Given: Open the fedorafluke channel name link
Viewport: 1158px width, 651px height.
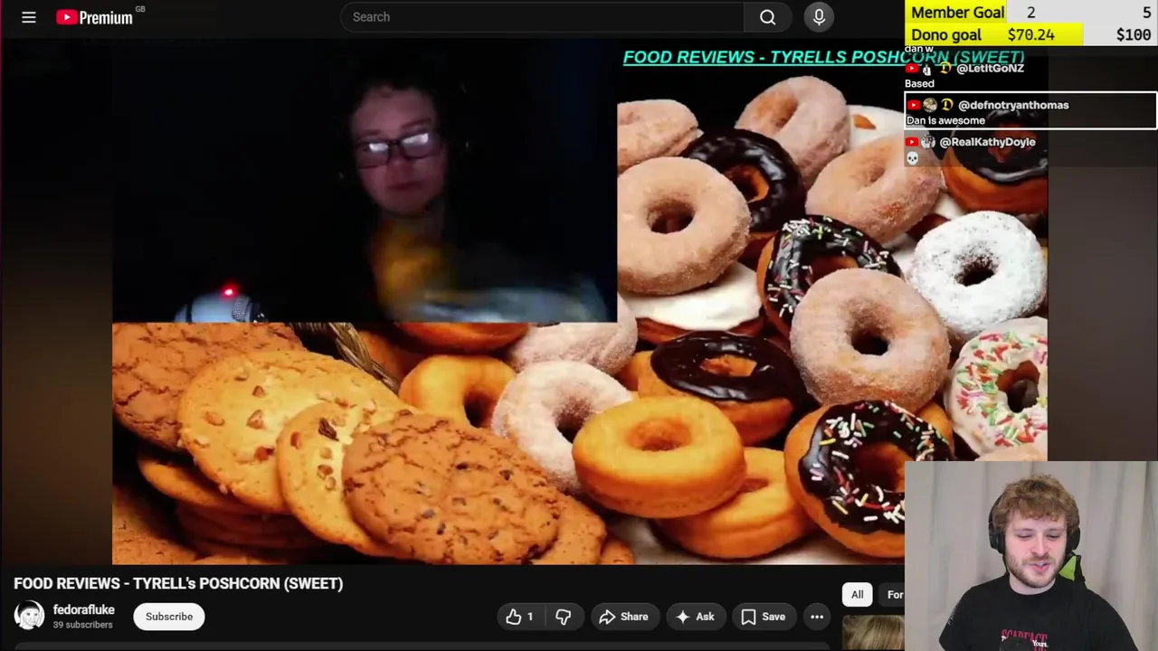Looking at the screenshot, I should pyautogui.click(x=83, y=609).
